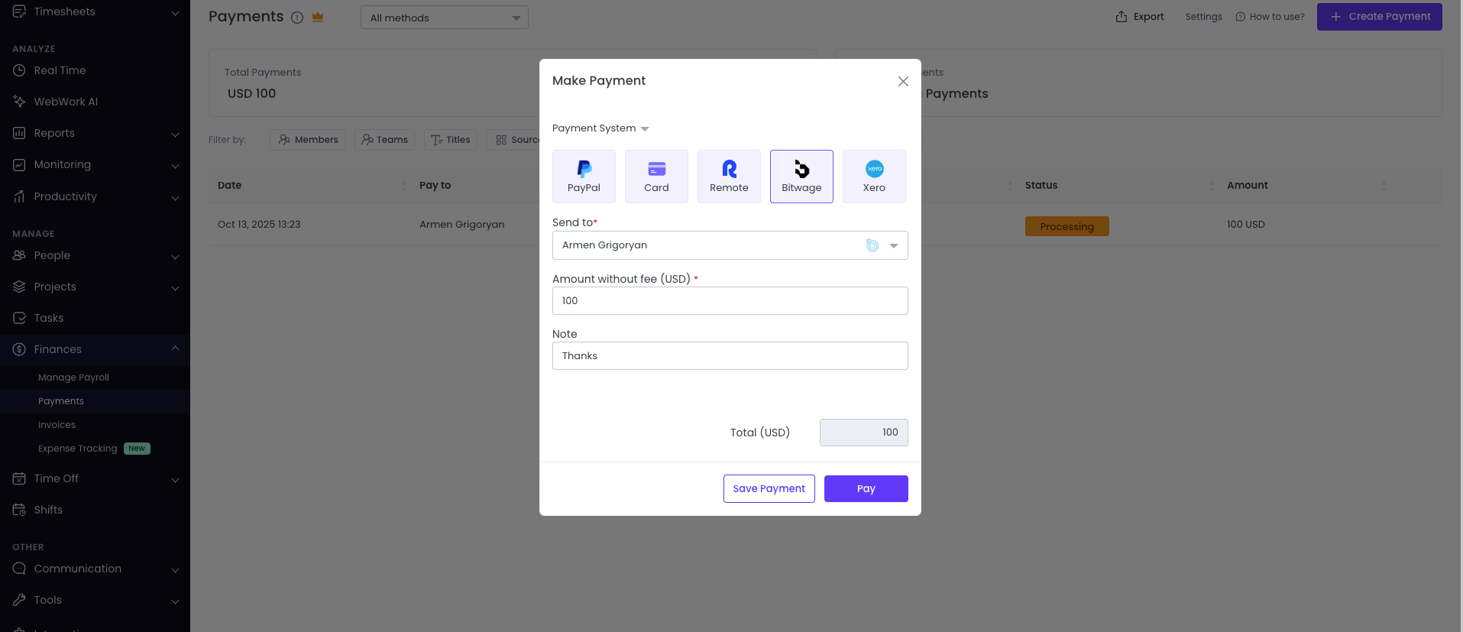
Task: Click the Payments info icon
Action: point(297,18)
